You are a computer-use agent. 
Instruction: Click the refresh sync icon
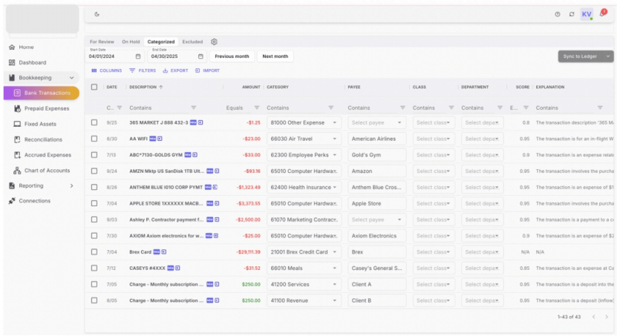(572, 14)
